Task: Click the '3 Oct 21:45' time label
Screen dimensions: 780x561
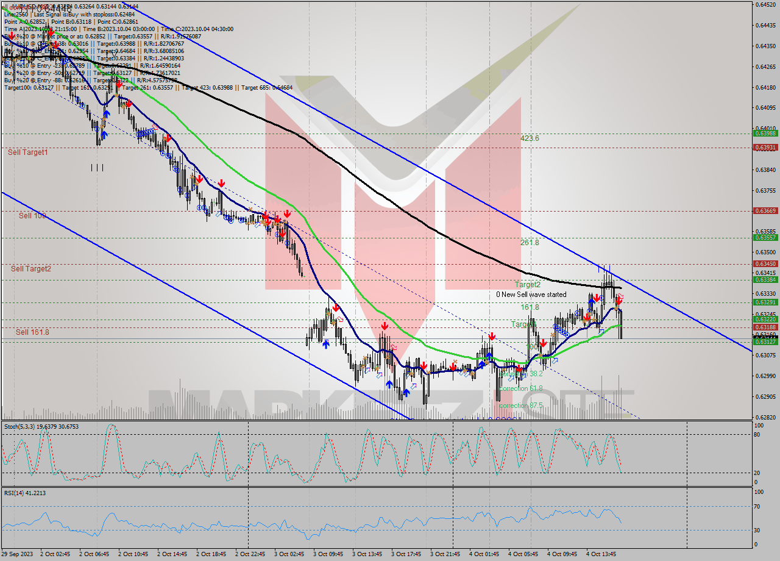Action: click(x=445, y=554)
